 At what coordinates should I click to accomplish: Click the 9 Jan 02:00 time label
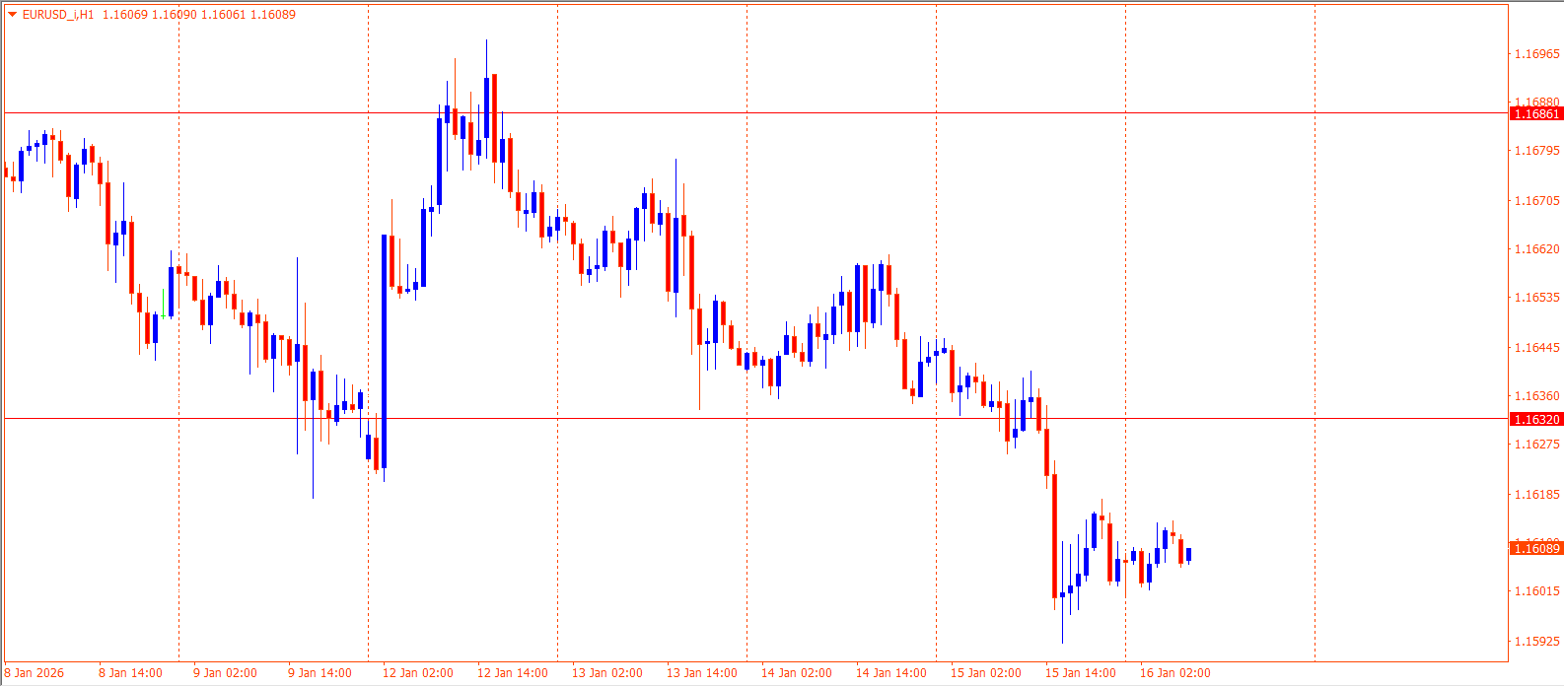pos(225,673)
